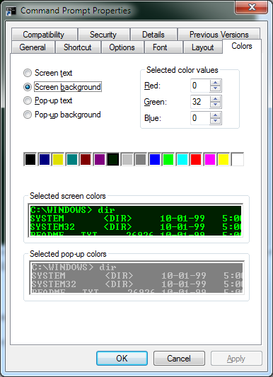Click the Command Prompt title bar icon
The width and height of the screenshot is (273, 377).
pos(11,11)
